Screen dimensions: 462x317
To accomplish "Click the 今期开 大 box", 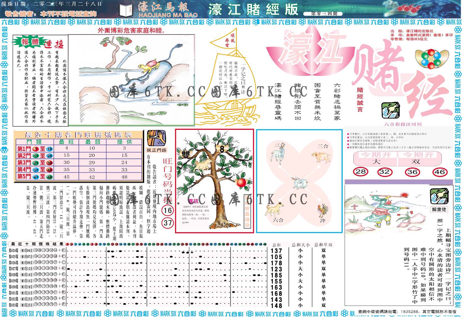I will [x=375, y=158].
